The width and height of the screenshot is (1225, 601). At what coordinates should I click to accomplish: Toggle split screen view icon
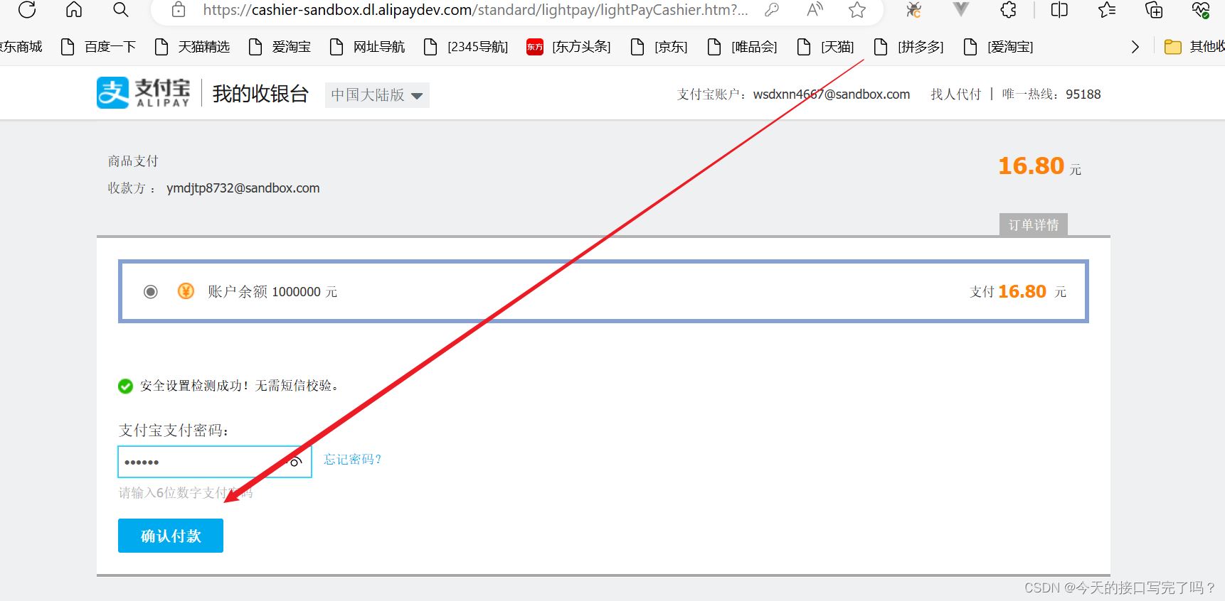(1059, 10)
